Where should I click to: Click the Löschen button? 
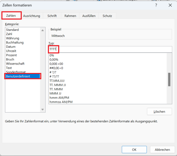click(159, 112)
